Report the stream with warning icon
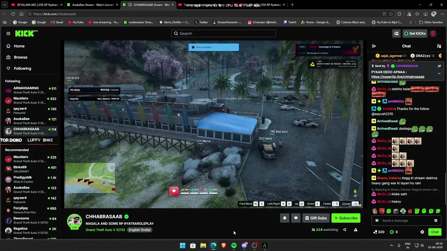The image size is (447, 251). point(356,230)
